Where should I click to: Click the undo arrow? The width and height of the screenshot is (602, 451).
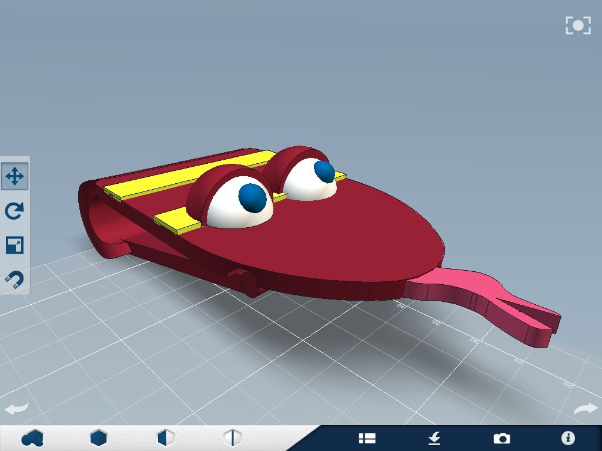[16, 409]
